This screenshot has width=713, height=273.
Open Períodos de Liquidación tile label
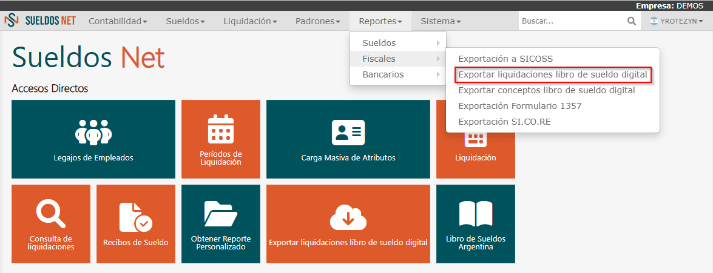tap(220, 158)
